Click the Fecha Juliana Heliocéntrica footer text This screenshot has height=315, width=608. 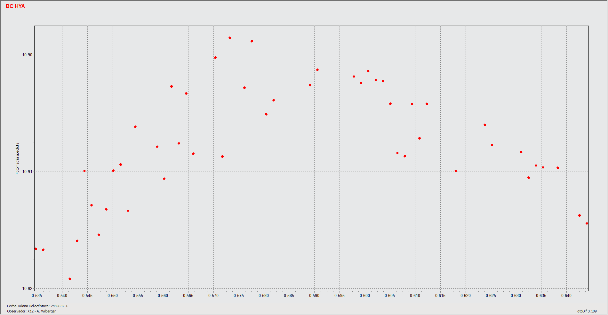37,306
